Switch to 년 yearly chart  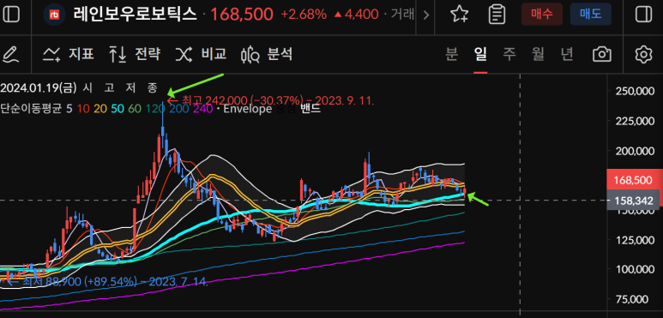coord(567,54)
